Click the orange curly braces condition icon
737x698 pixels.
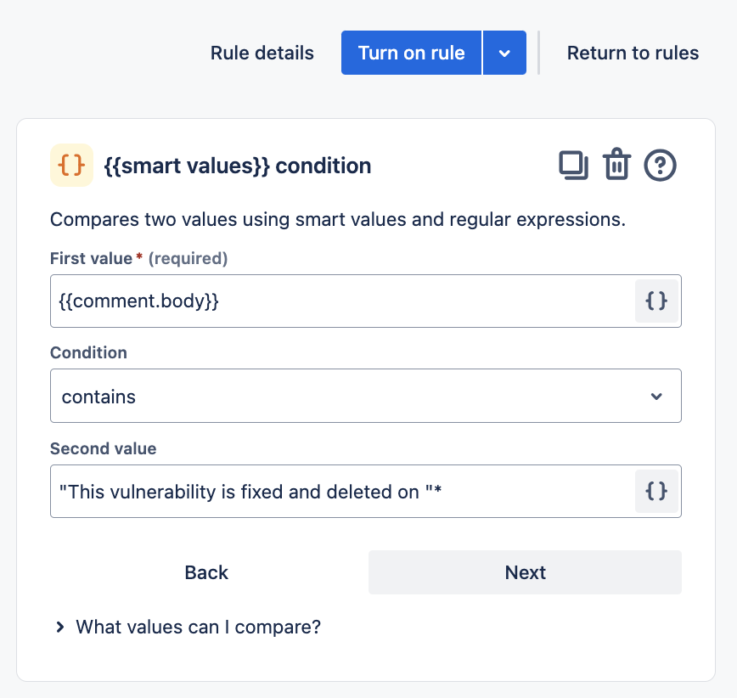[71, 166]
